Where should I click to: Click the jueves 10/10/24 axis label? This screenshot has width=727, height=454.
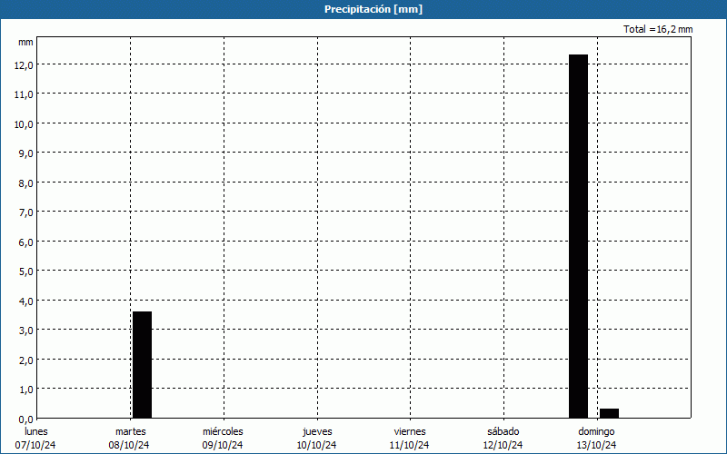(317, 439)
